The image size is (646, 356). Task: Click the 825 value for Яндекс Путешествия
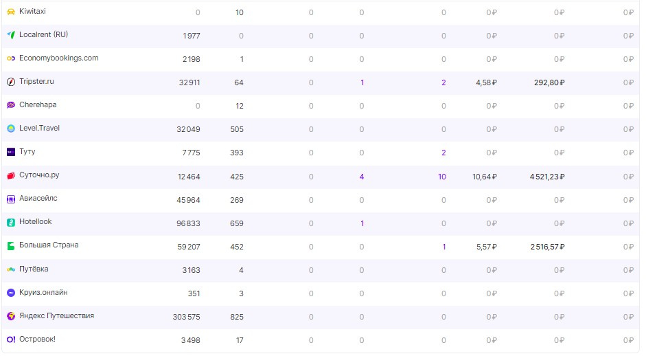(237, 317)
